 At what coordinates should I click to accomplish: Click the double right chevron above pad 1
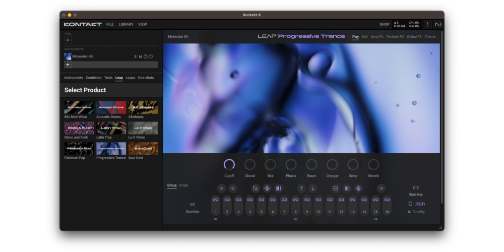pyautogui.click(x=221, y=188)
